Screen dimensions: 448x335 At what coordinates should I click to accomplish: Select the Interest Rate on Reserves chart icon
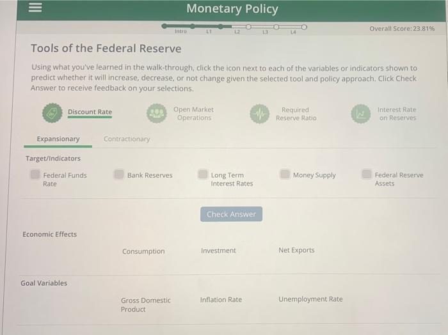click(361, 114)
